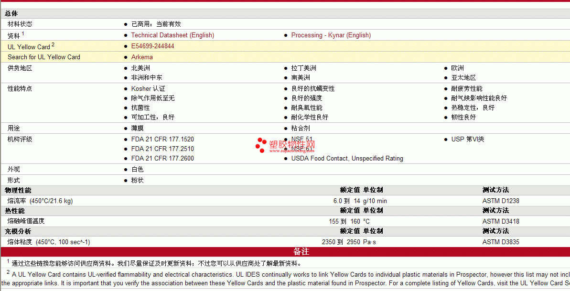Follow the Arkema search link

142,57
